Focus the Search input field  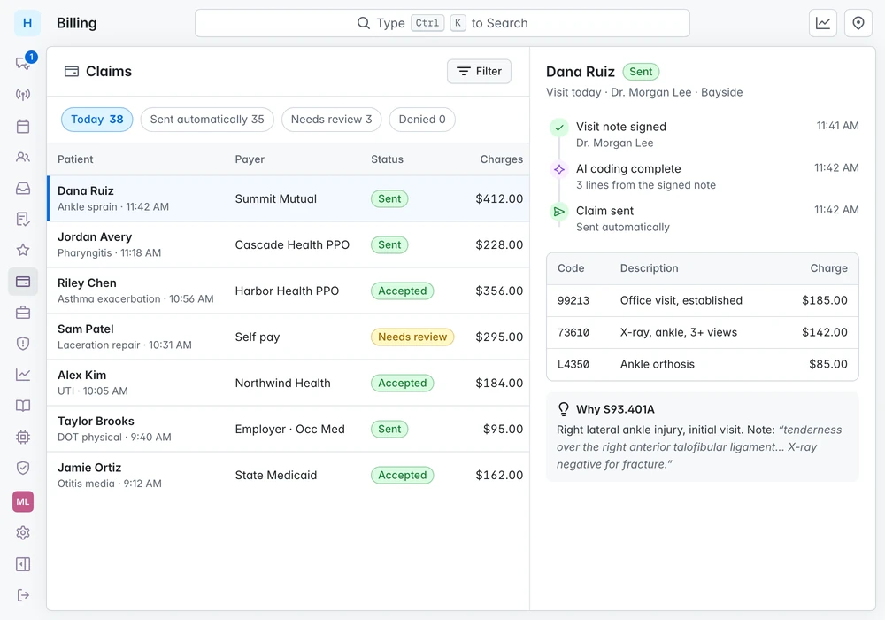(442, 23)
